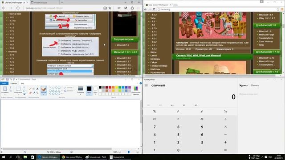Open the Zan's Minimap link in Chrome
285x160 pixels.
coord(266,41)
